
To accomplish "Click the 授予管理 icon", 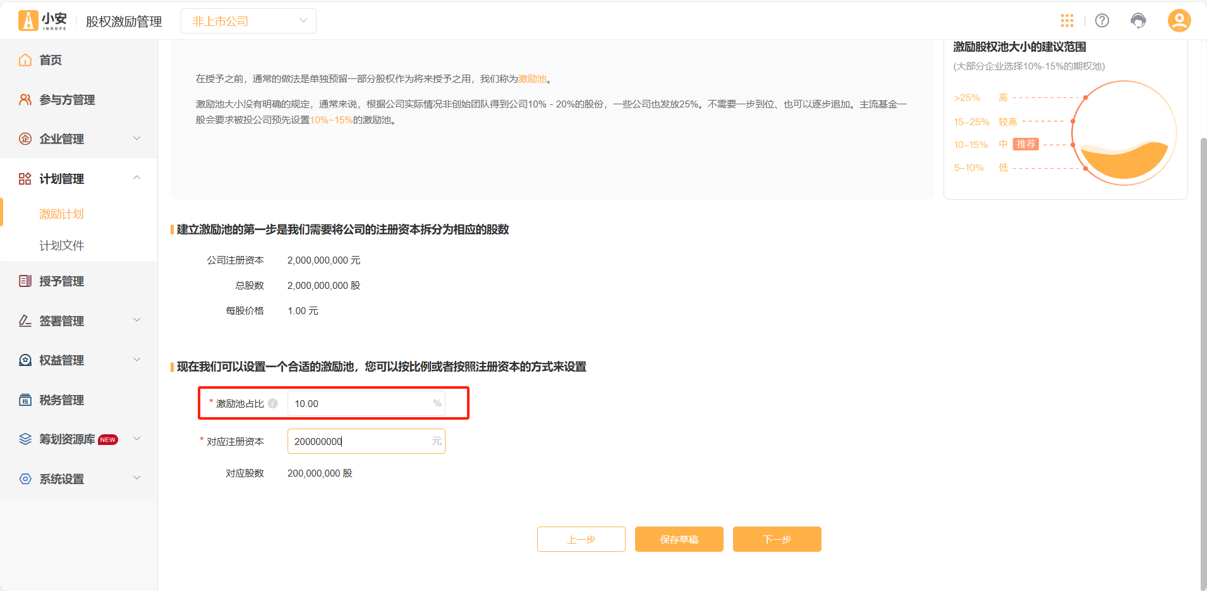I will tap(25, 281).
